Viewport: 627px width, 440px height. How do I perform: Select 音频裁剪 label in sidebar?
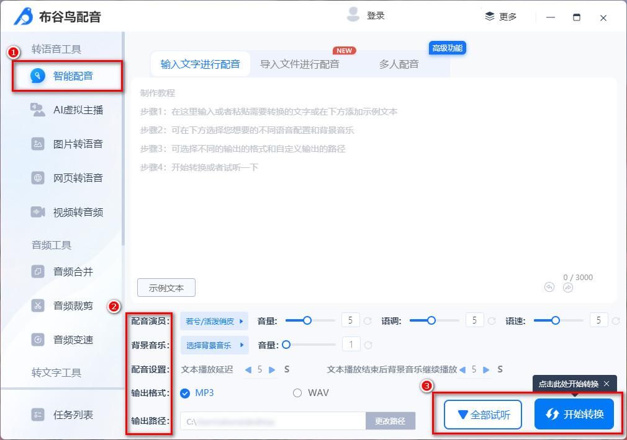(x=73, y=306)
